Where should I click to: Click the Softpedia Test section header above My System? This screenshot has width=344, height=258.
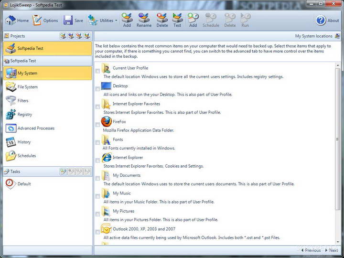(48, 61)
